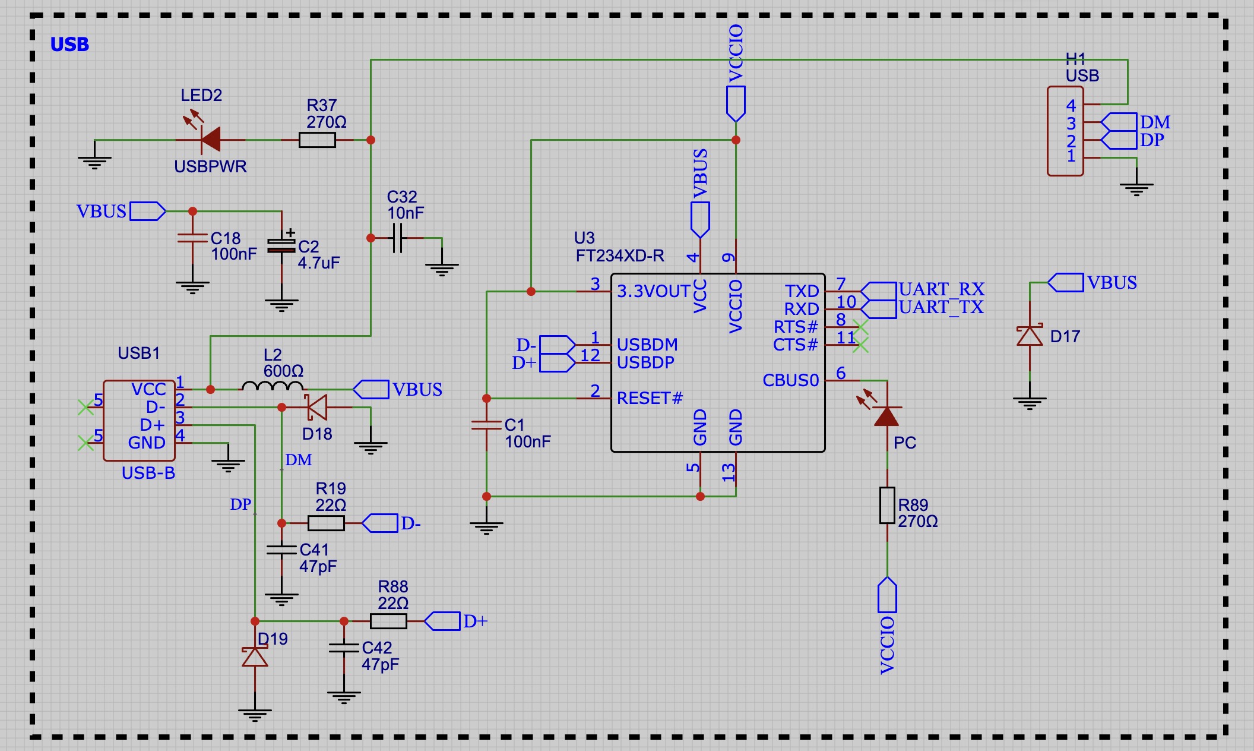The width and height of the screenshot is (1254, 751).
Task: Click the USB-B label under USB1
Action: (148, 473)
